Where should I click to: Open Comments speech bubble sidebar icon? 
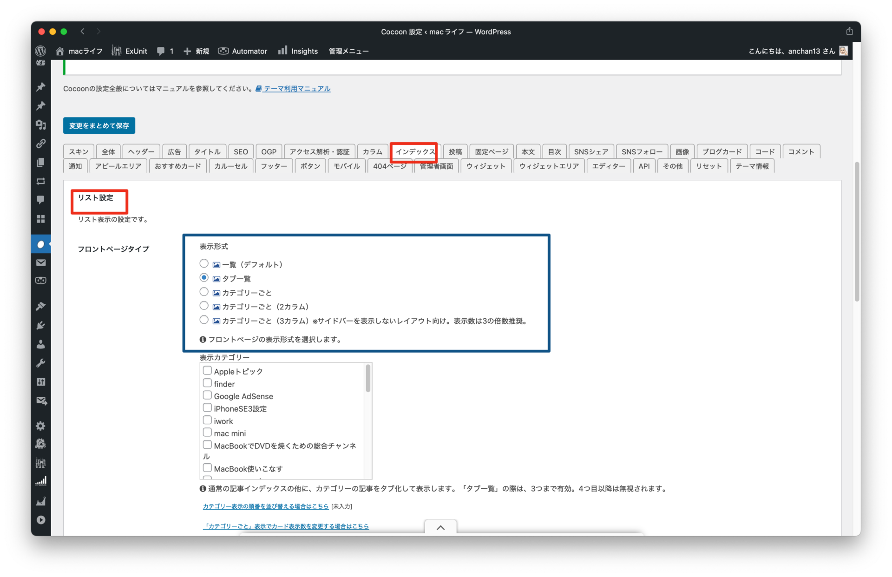(x=41, y=200)
